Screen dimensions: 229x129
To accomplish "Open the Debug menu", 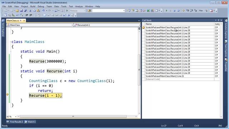I will point(41,6).
